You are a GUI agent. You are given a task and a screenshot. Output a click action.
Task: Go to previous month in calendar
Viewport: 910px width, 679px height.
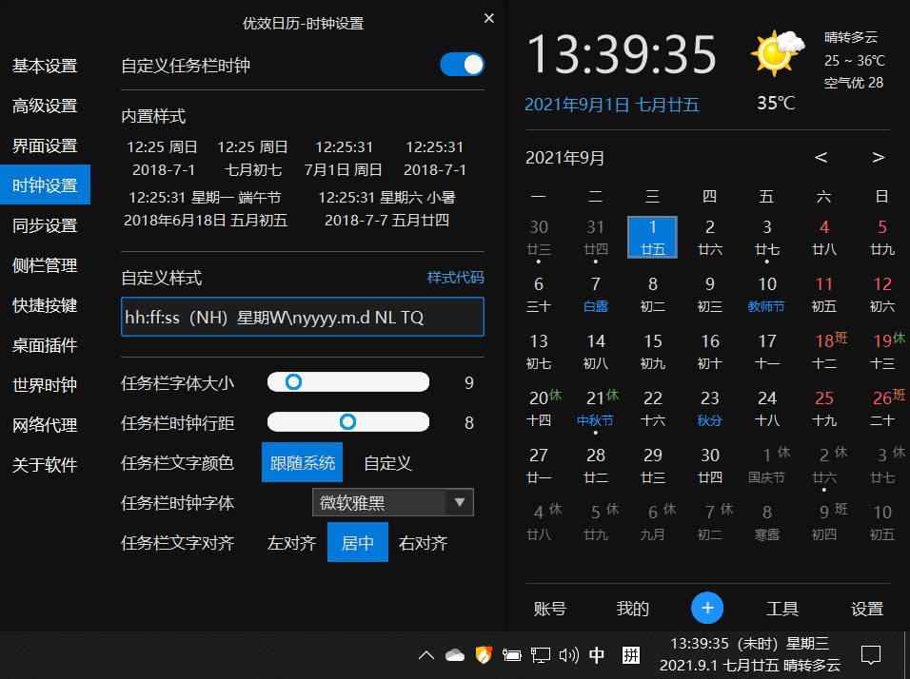point(821,157)
